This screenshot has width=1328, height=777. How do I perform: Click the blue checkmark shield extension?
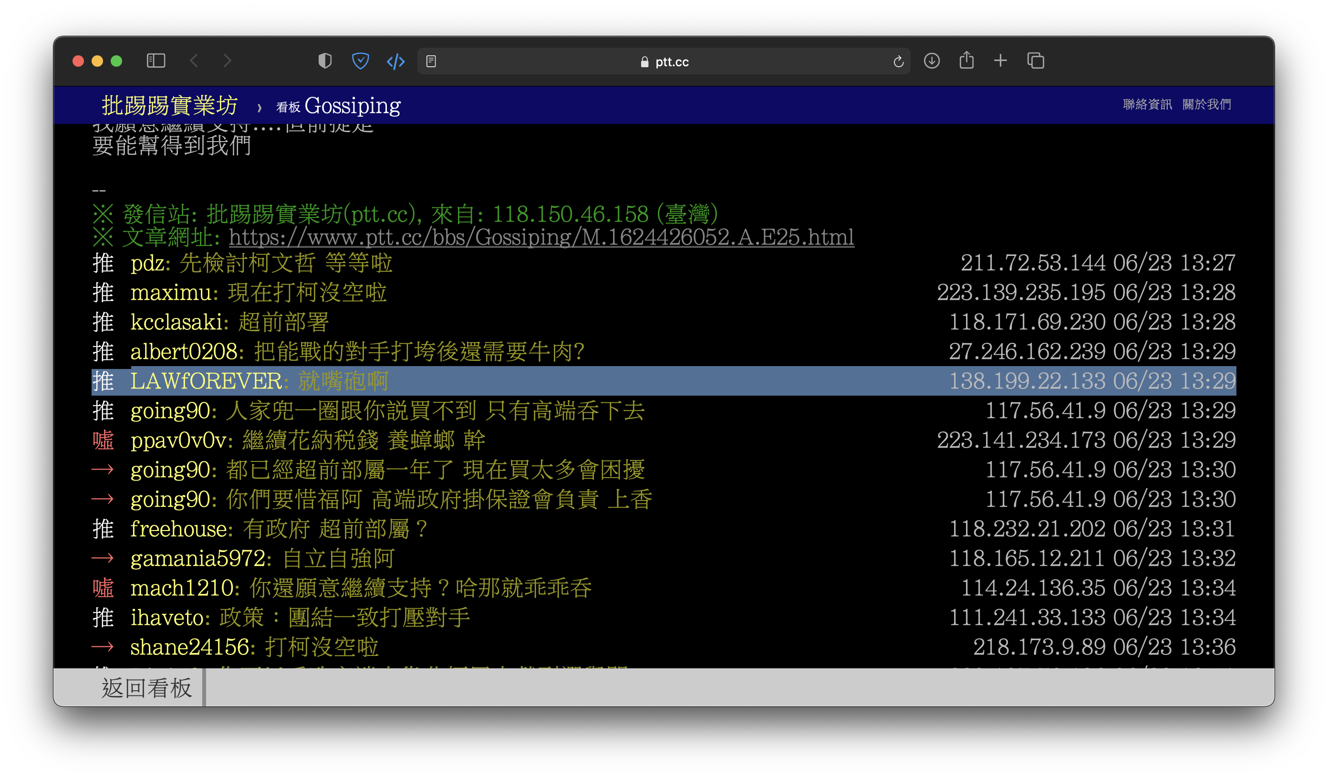click(361, 61)
